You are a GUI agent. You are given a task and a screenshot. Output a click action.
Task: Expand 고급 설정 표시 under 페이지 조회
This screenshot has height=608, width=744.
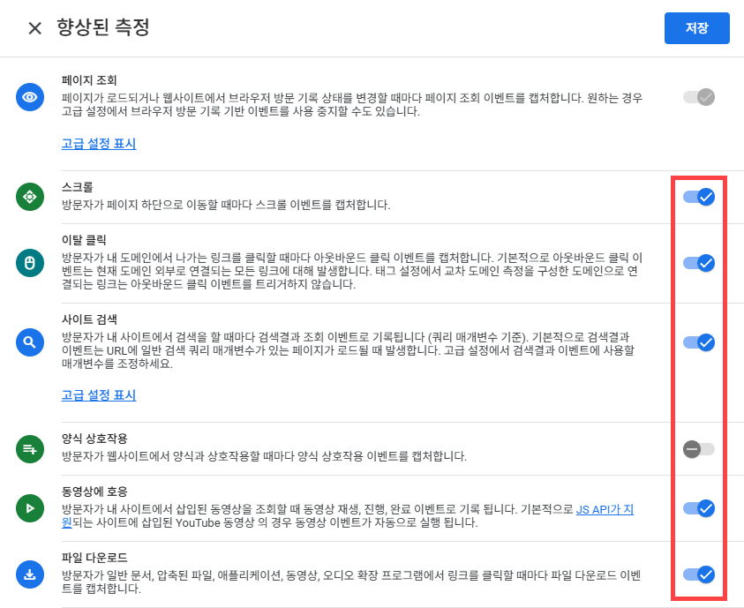(x=99, y=144)
